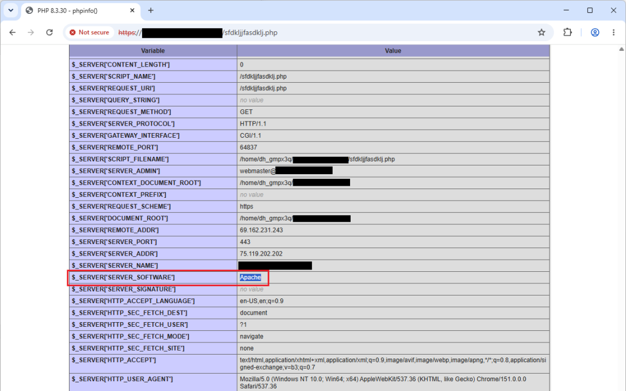Click the GET request method value
This screenshot has height=391, width=626.
pyautogui.click(x=246, y=112)
